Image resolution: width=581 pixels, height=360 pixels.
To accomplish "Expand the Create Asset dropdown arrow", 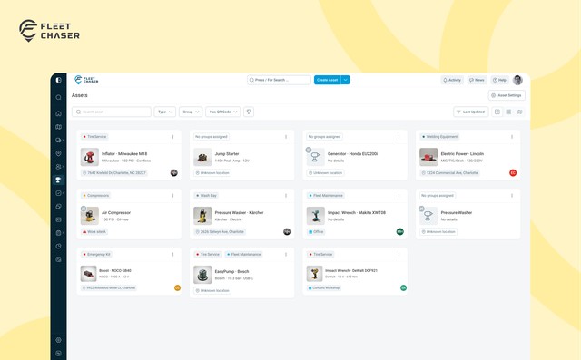I will pyautogui.click(x=345, y=80).
